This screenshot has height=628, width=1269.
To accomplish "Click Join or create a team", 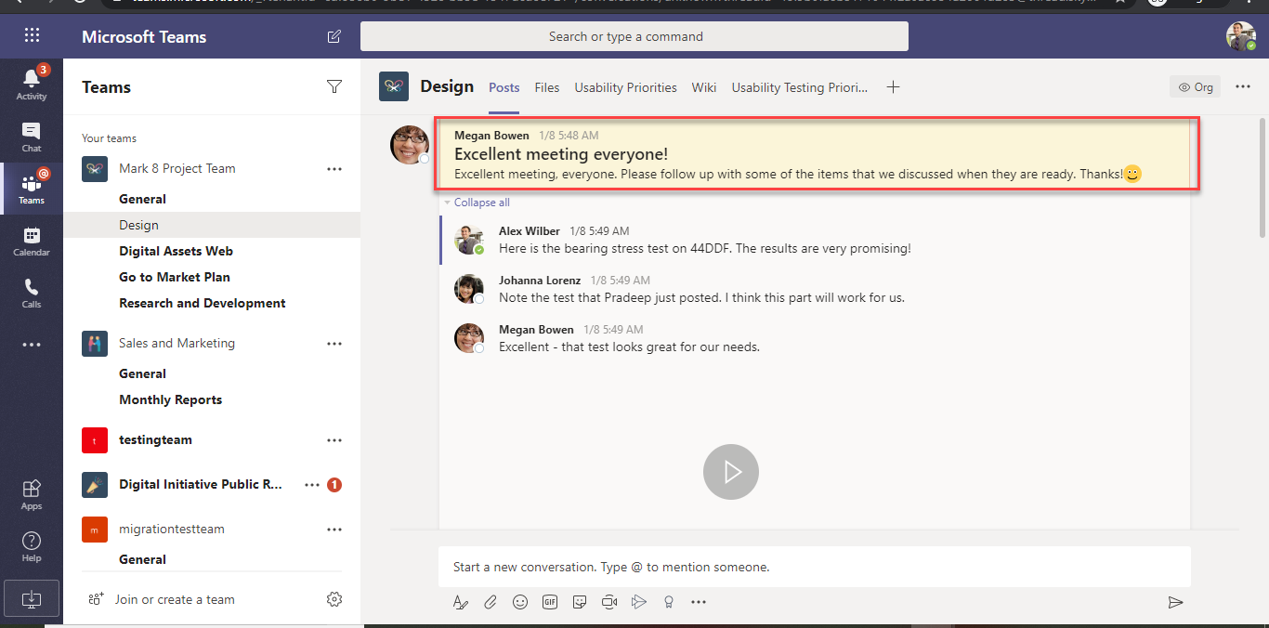I will click(x=175, y=599).
